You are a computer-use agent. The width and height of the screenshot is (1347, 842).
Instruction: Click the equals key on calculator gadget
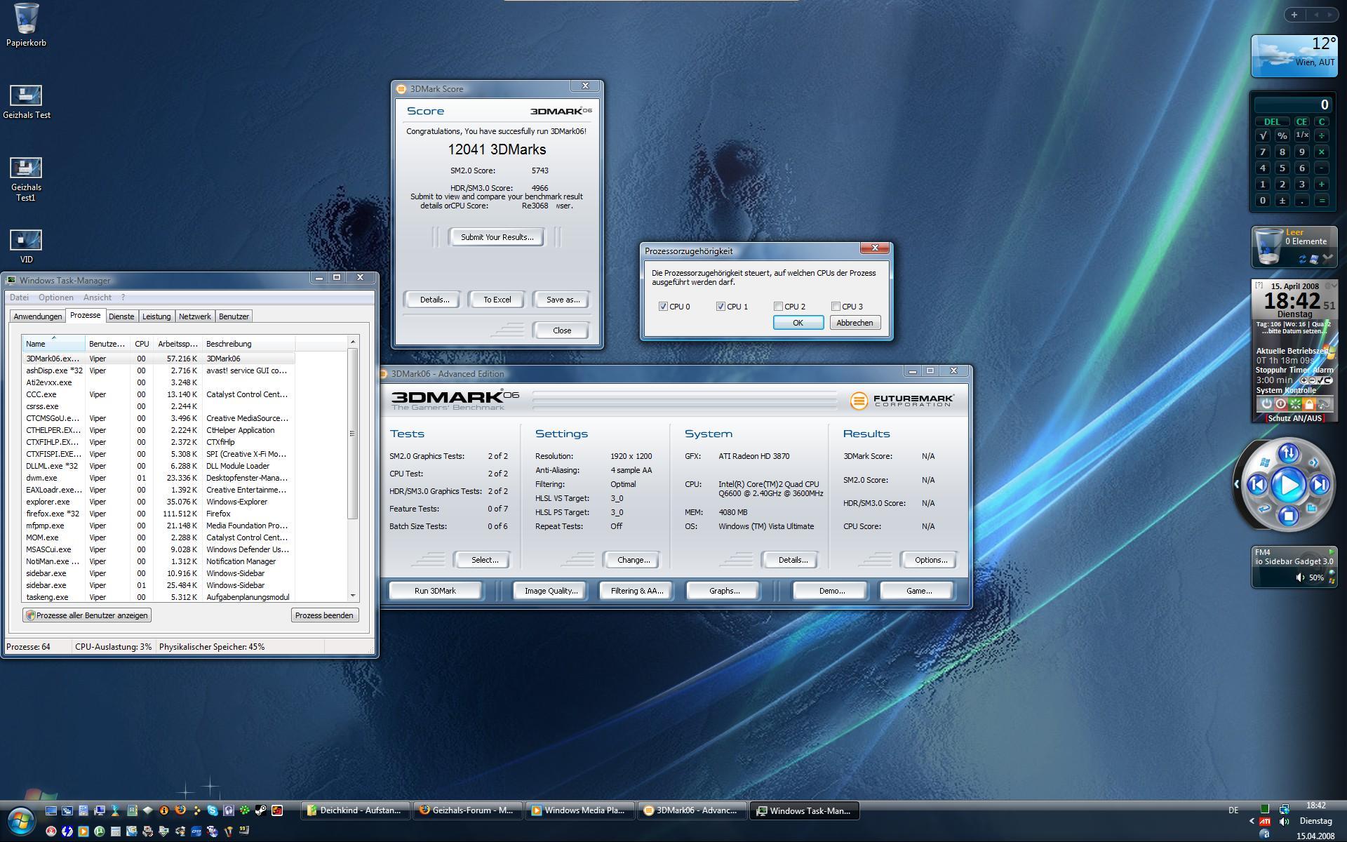click(1322, 201)
